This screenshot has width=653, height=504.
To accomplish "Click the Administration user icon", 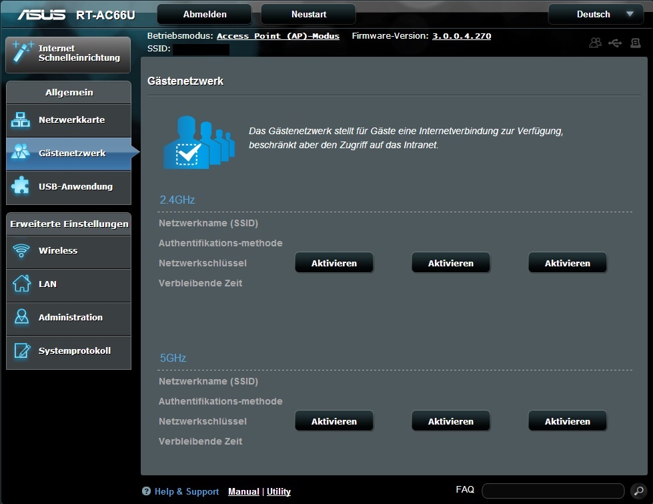I will 21,317.
